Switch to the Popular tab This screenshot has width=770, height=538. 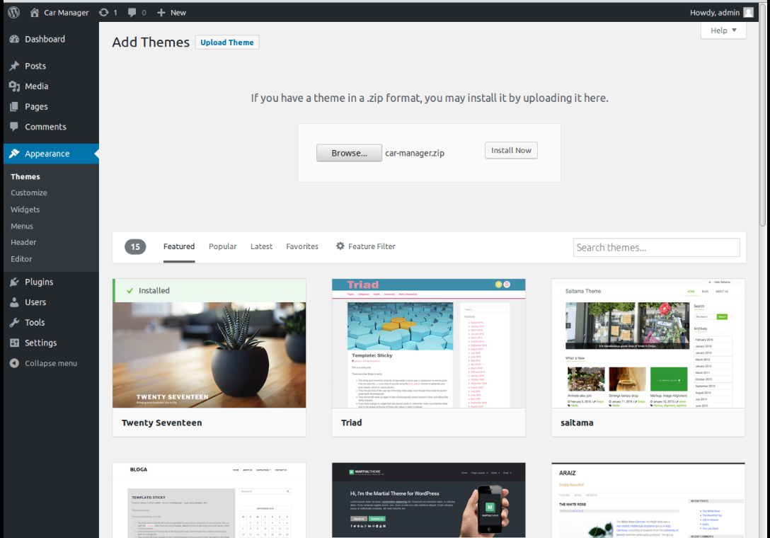click(x=222, y=246)
